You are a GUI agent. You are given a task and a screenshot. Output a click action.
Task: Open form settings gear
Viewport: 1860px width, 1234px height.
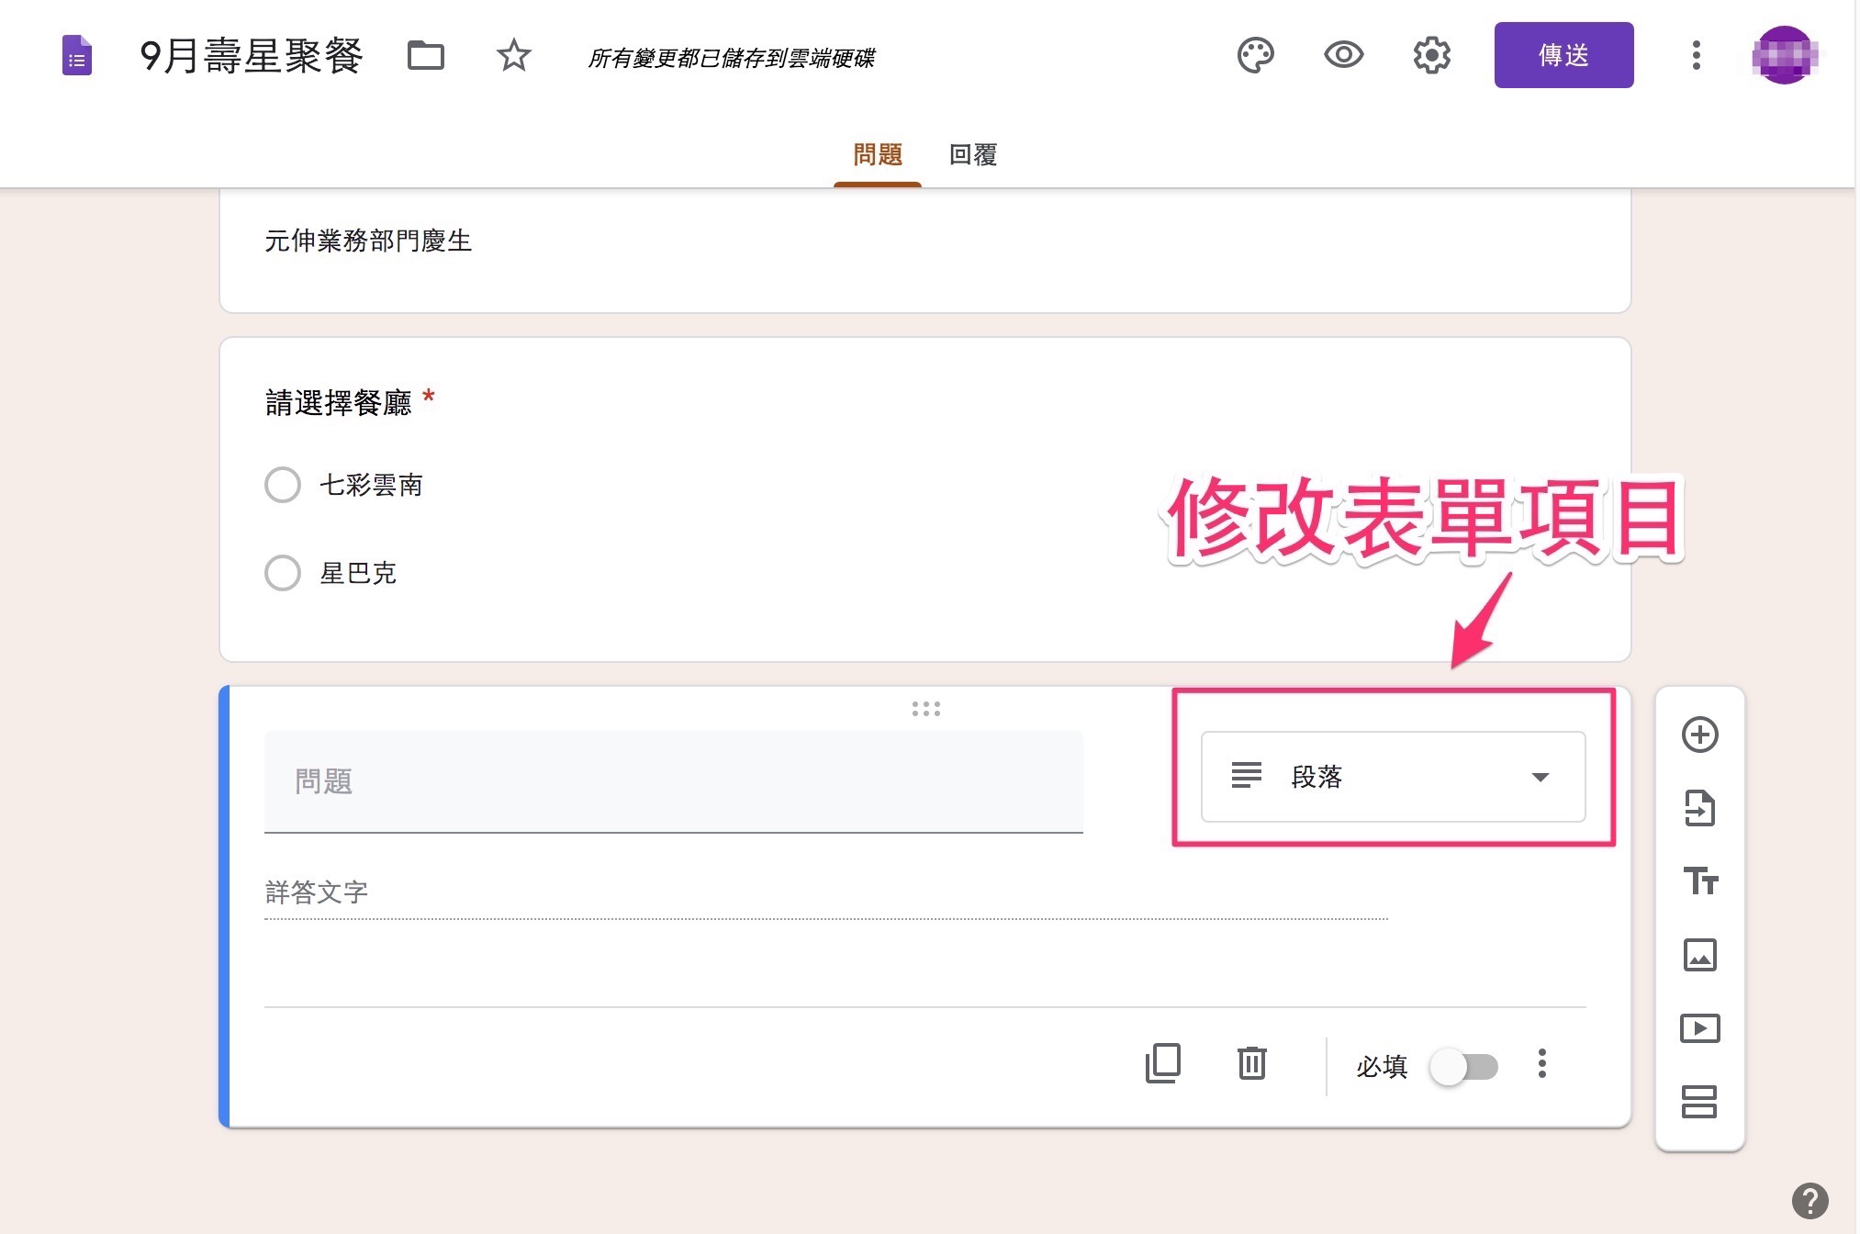[x=1431, y=56]
